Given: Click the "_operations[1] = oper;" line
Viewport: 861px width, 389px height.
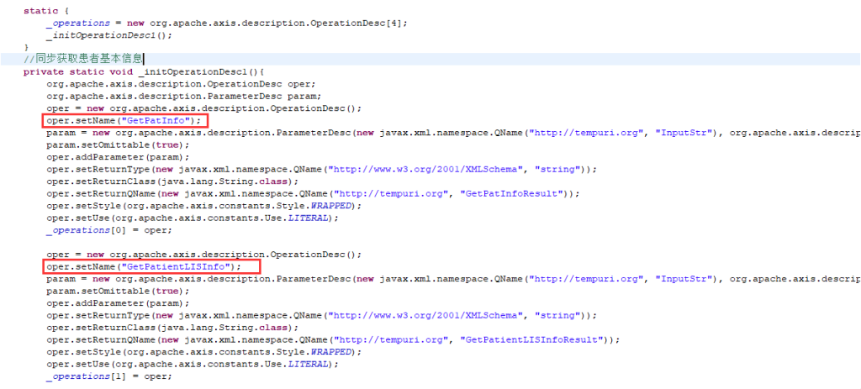Looking at the screenshot, I should [x=109, y=376].
